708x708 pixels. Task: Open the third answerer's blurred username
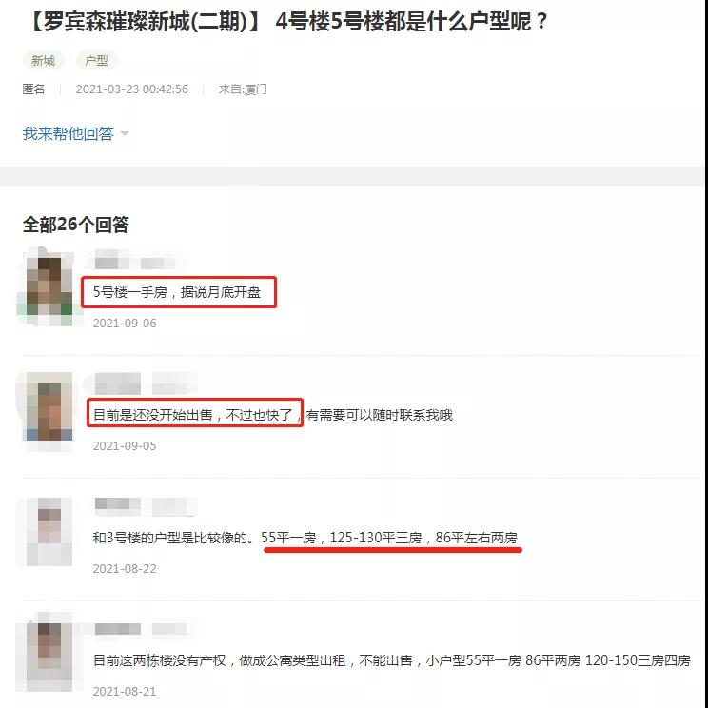point(146,505)
